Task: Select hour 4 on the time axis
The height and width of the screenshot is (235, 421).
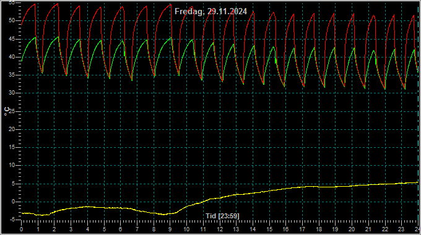Action: 87,229
